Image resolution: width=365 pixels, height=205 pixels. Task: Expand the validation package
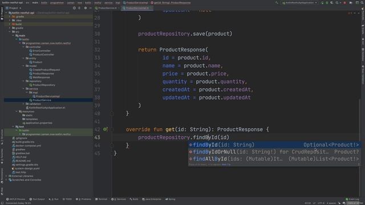click(23, 104)
